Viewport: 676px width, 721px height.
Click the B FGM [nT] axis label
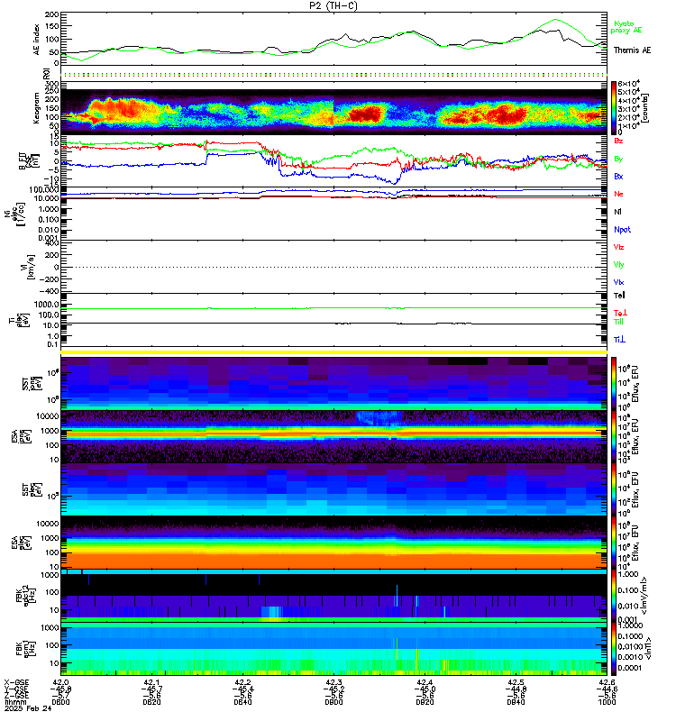29,161
